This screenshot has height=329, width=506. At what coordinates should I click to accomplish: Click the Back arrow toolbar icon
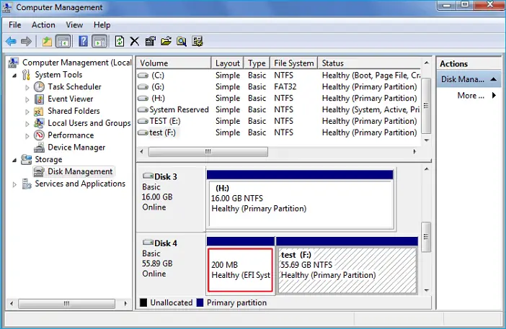(x=11, y=41)
